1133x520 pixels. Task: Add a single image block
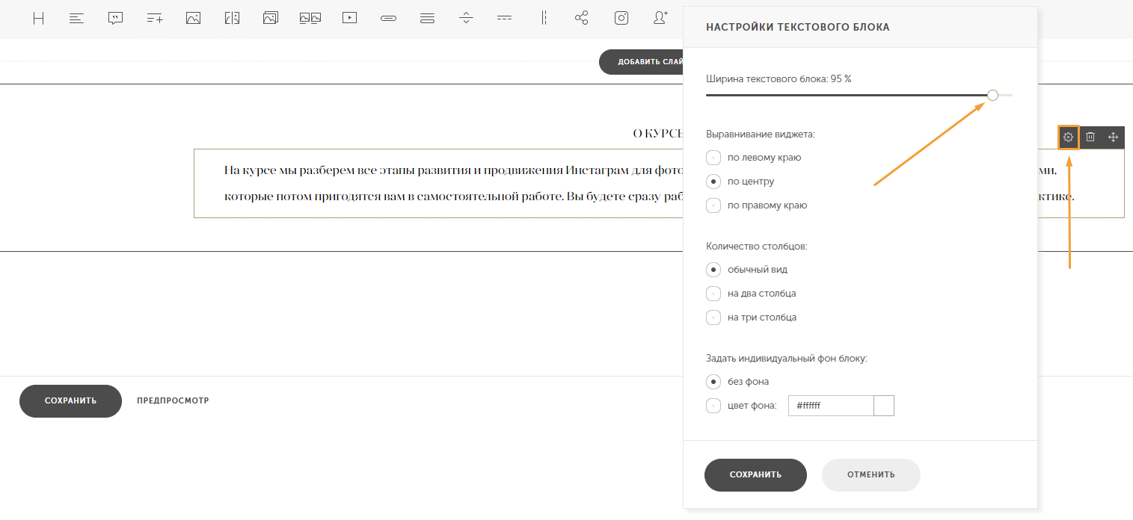(x=193, y=19)
